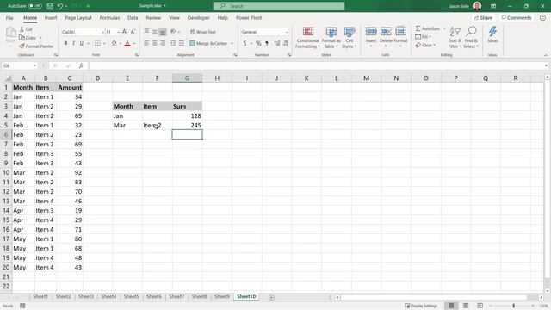
Task: Select cell containing 245
Action: click(187, 125)
